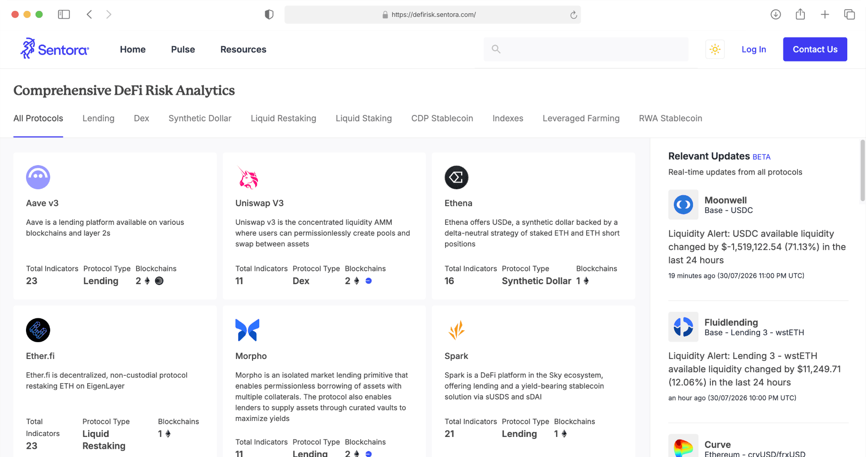866x457 pixels.
Task: Switch to the Indexes tab
Action: click(x=508, y=119)
